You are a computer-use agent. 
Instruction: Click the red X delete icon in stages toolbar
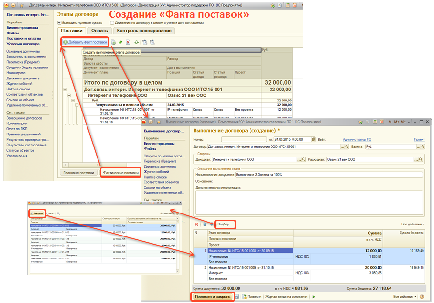tap(128, 42)
